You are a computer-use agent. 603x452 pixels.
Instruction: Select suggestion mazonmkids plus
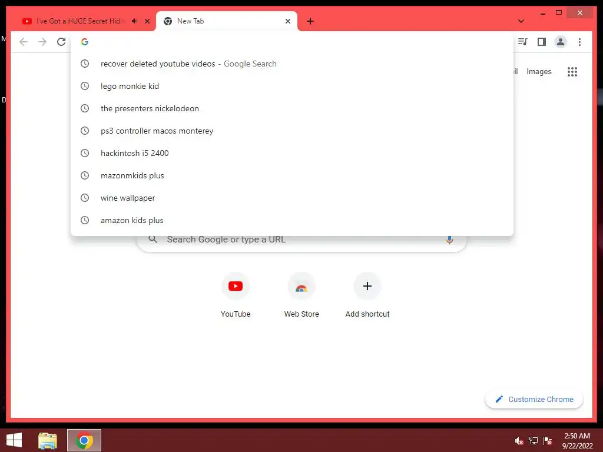point(292,175)
